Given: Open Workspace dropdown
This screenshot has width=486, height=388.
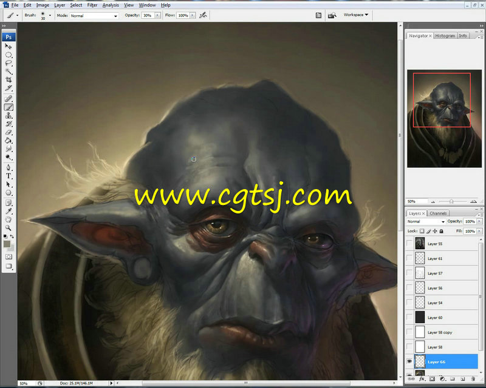Looking at the screenshot, I should tap(356, 15).
